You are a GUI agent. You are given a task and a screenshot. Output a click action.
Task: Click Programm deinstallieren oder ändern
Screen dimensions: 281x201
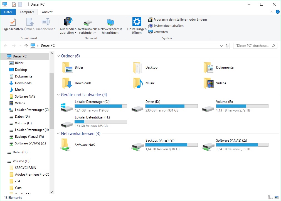click(x=178, y=20)
